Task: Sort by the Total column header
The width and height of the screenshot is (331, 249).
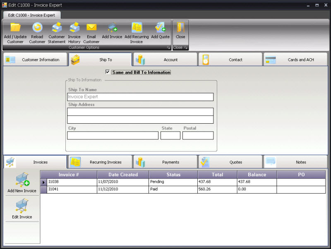Action: (218, 175)
